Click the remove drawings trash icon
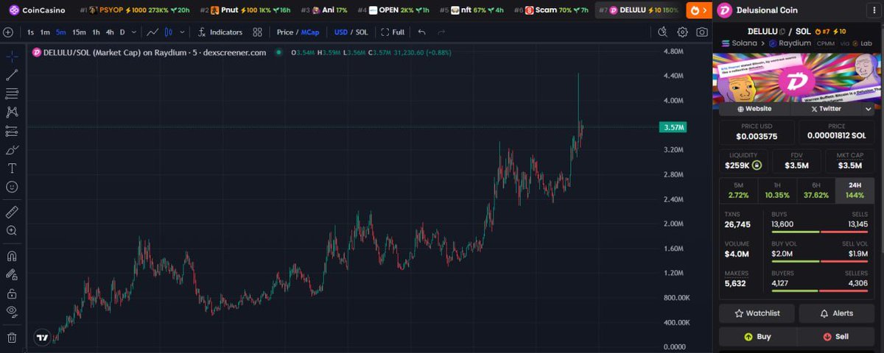The image size is (884, 353). pyautogui.click(x=12, y=338)
